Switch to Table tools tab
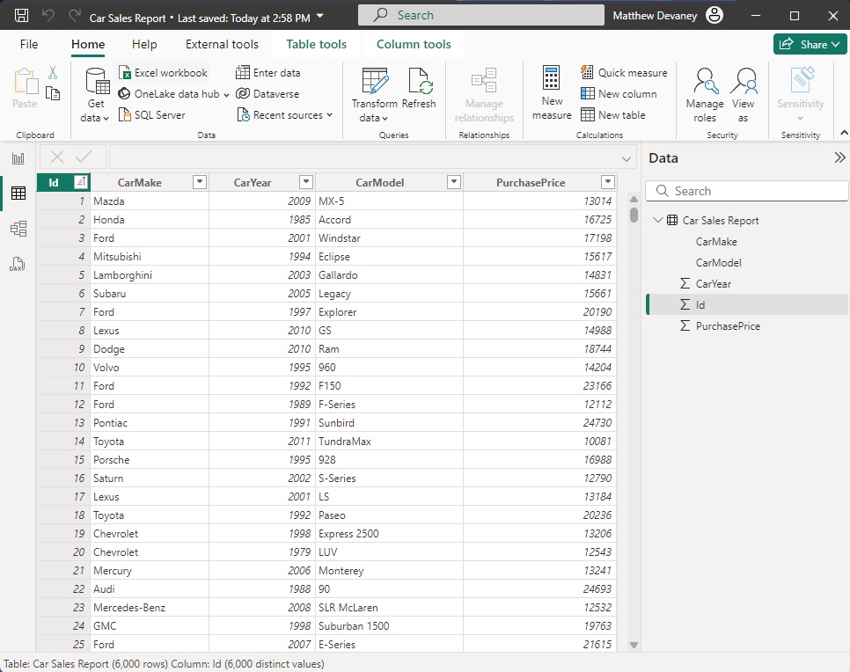 (316, 45)
